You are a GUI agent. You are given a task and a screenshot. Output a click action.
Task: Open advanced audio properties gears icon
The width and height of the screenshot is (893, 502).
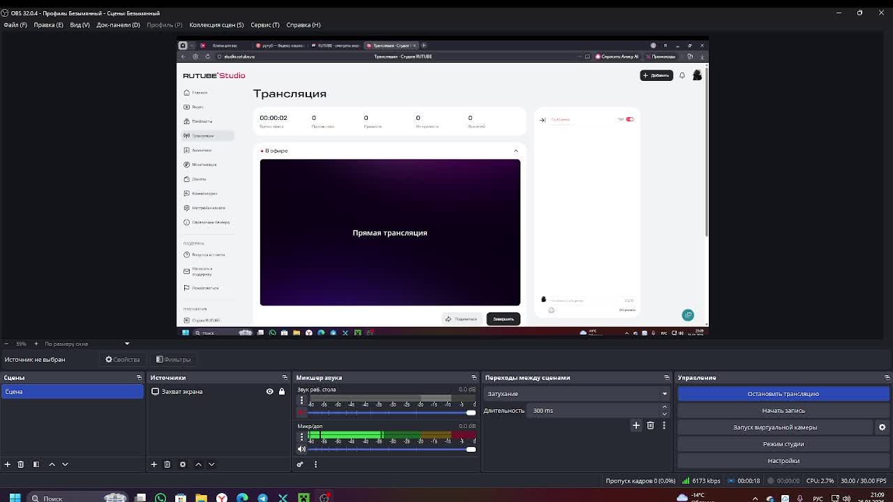point(301,464)
